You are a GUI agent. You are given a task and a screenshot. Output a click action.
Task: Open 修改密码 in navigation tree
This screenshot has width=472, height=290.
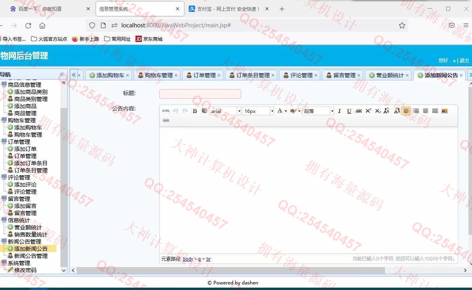25,270
